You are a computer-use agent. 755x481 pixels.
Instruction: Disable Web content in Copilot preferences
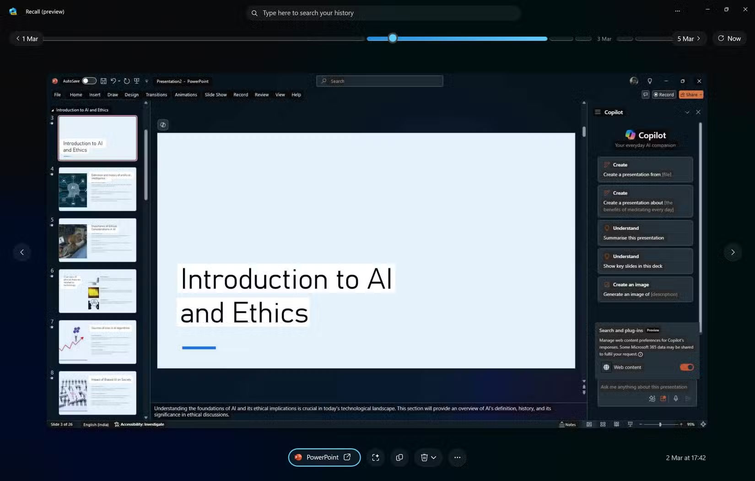click(x=686, y=367)
